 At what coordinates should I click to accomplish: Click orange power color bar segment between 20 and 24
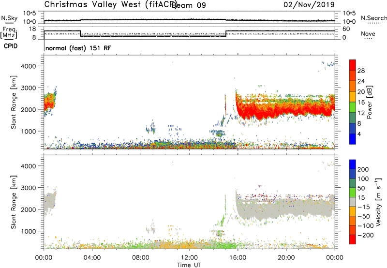click(x=353, y=86)
